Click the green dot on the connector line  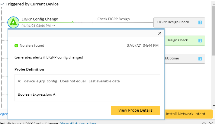[72, 22]
